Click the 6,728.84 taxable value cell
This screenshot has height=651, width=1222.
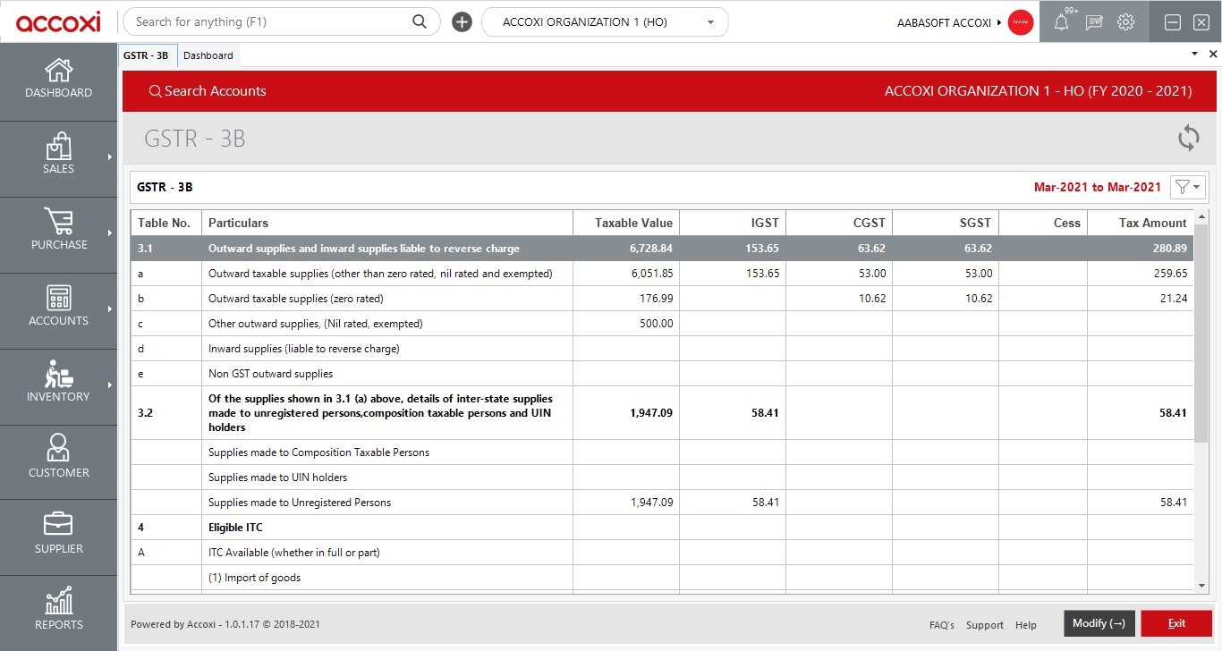(x=626, y=249)
